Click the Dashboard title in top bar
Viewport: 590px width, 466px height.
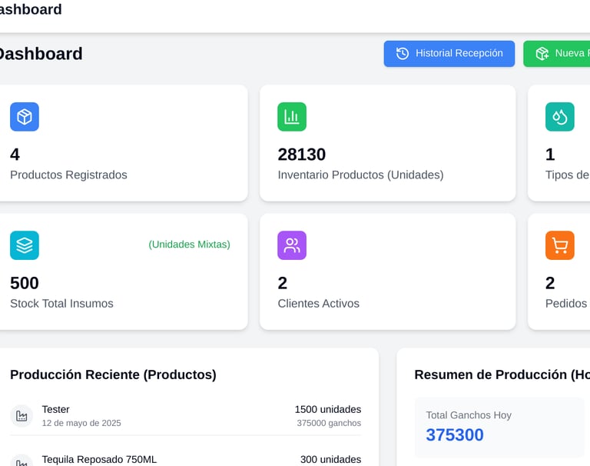point(30,9)
